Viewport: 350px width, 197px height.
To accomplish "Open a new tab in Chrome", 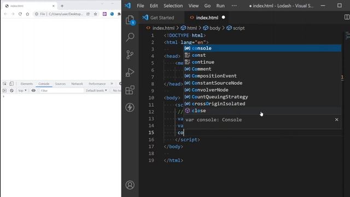I will (x=62, y=6).
